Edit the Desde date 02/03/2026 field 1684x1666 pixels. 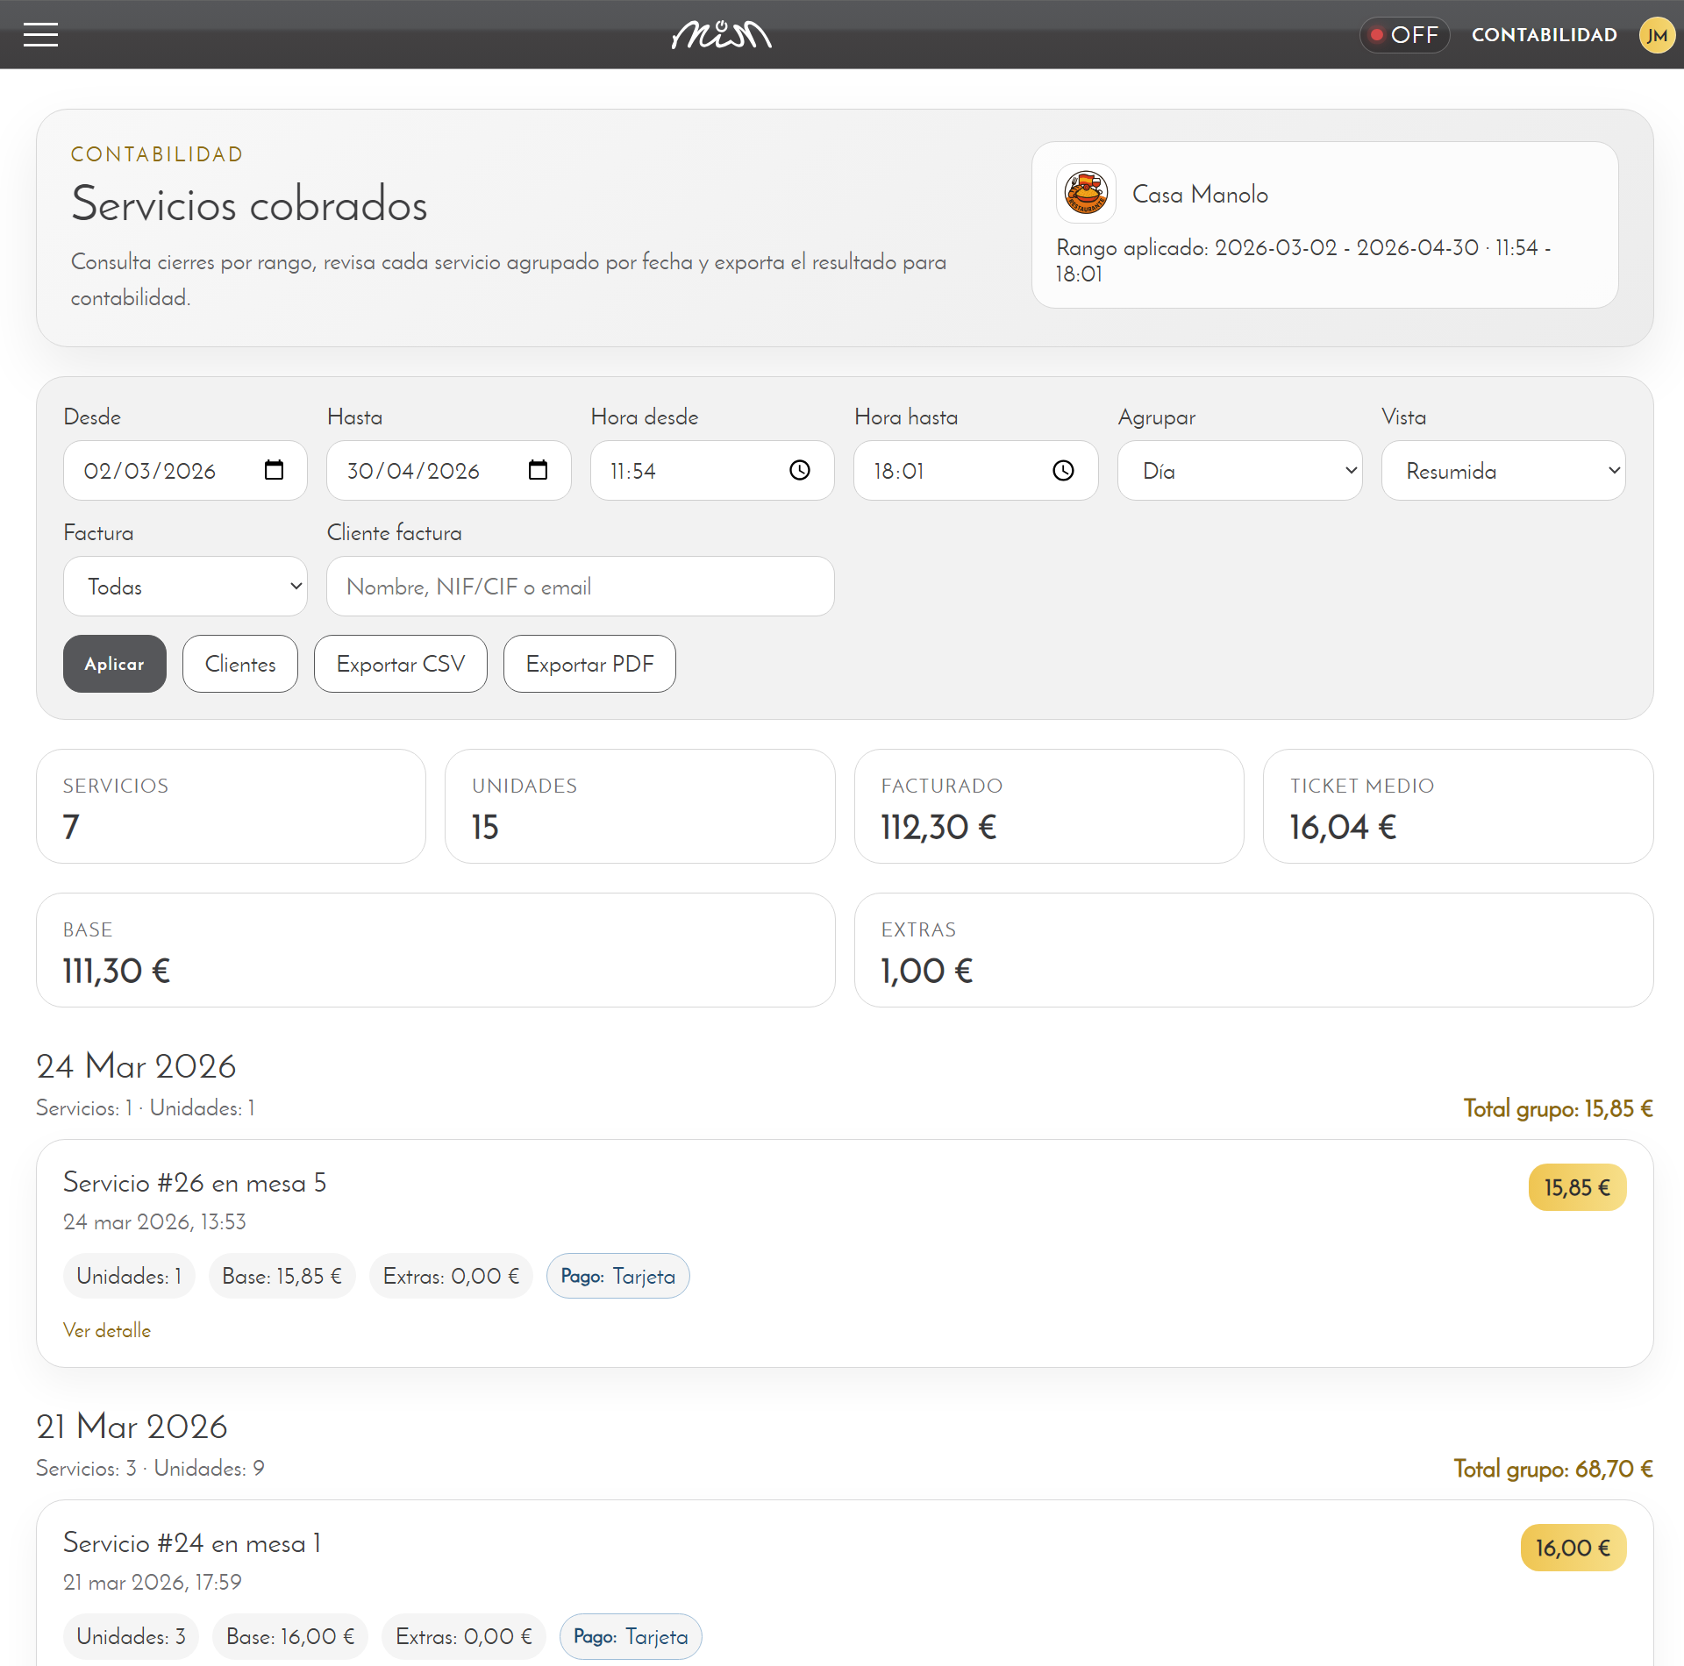[185, 470]
